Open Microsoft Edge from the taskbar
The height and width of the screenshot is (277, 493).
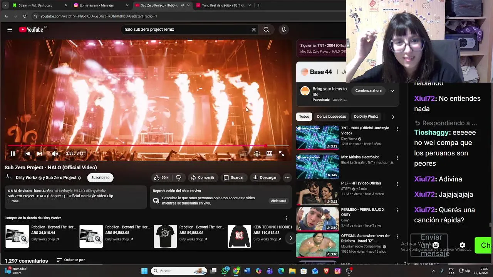[281, 271]
